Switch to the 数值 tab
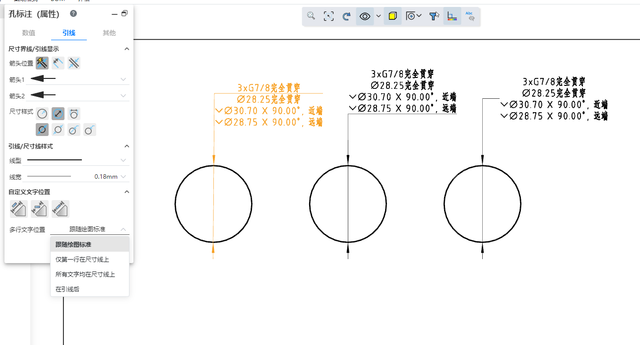 (x=28, y=33)
